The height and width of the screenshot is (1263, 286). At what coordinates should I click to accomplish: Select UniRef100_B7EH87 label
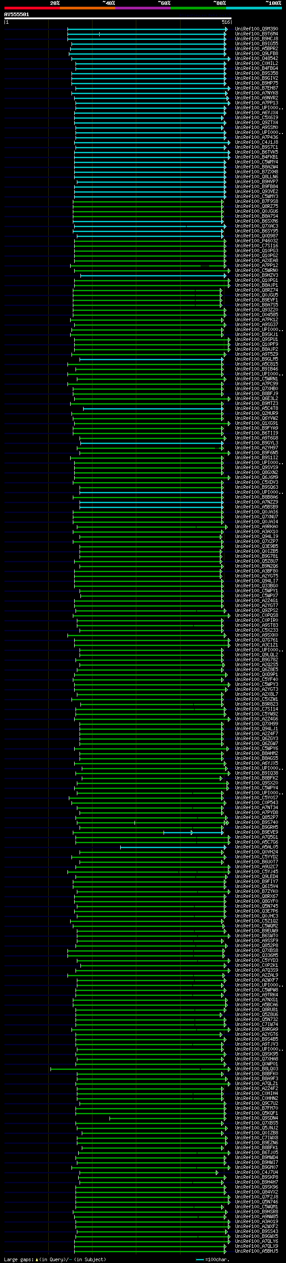click(x=257, y=88)
